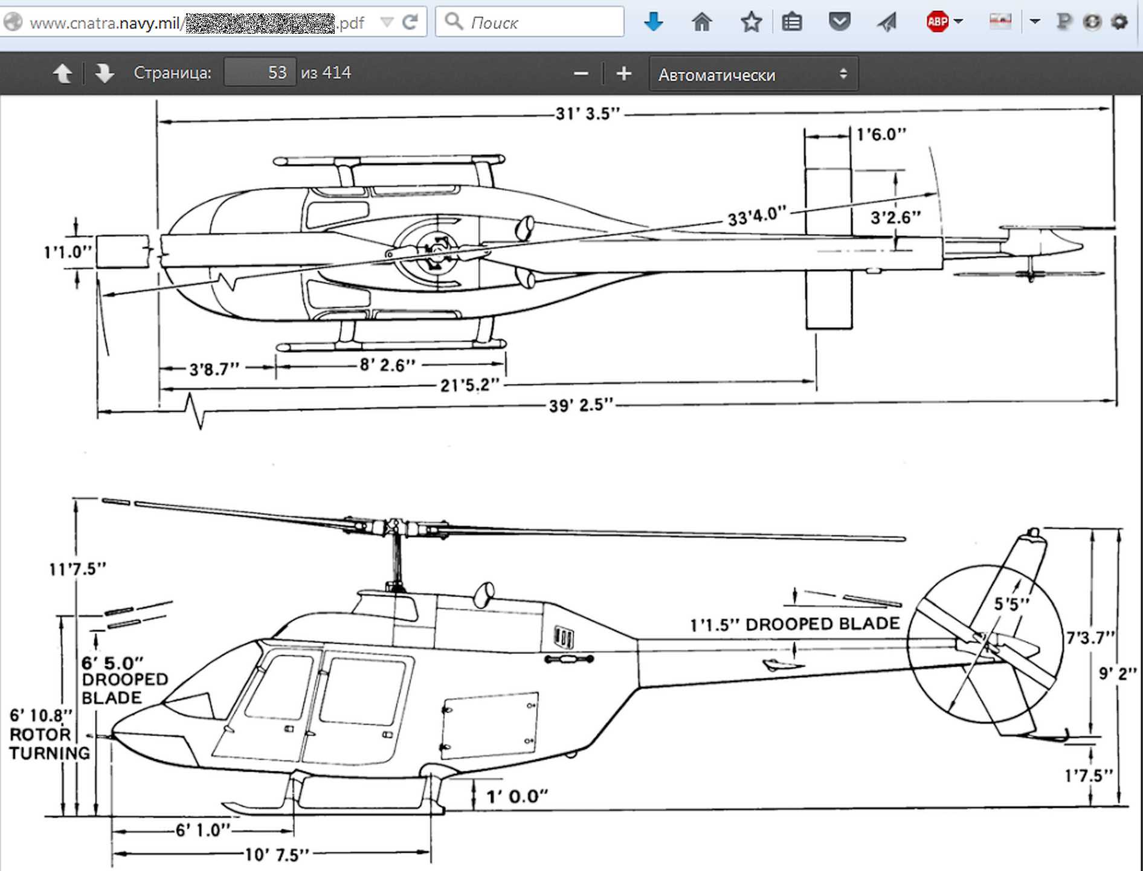Open the Downloads panel
Image resolution: width=1143 pixels, height=871 pixels.
click(653, 22)
